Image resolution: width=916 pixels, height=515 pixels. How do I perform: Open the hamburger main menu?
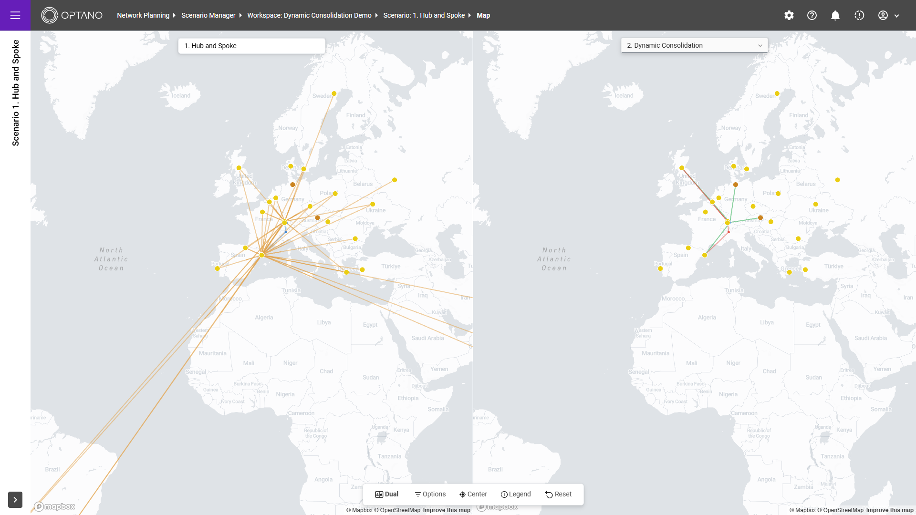click(15, 15)
